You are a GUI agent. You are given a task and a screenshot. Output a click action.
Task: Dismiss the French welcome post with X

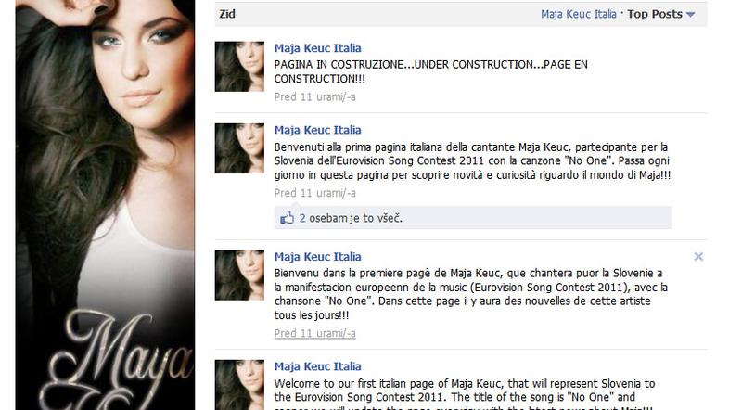point(698,257)
